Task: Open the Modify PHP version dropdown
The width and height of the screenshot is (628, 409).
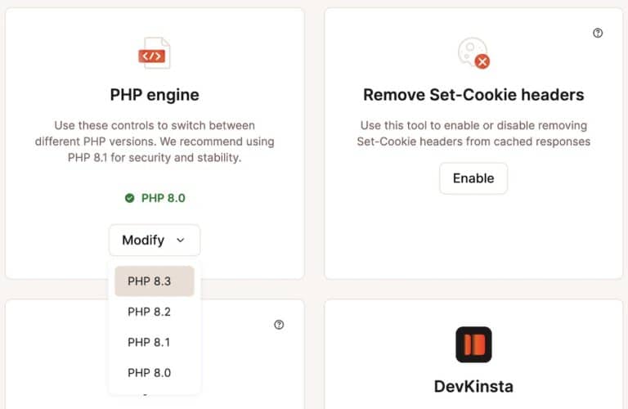Action: (155, 240)
